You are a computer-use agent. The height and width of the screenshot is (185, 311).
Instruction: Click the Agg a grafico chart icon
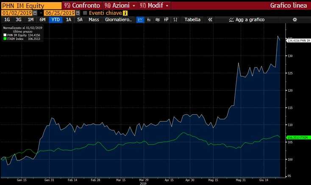[x=231, y=19]
